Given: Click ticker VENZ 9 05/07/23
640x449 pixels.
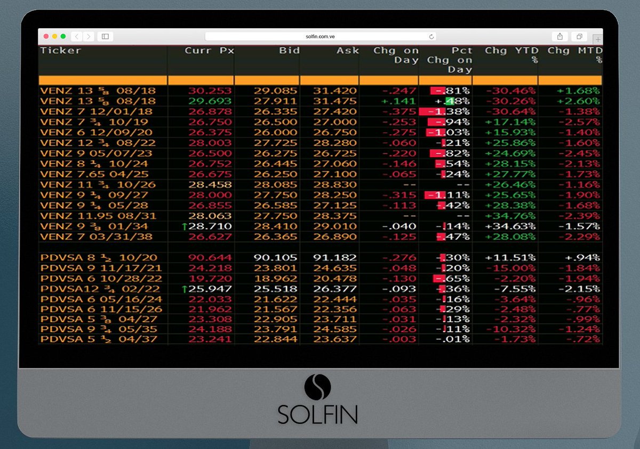Looking at the screenshot, I should pos(96,153).
